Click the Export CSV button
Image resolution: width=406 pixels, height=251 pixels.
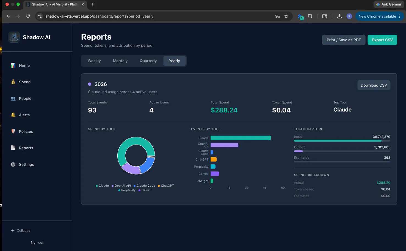(382, 40)
